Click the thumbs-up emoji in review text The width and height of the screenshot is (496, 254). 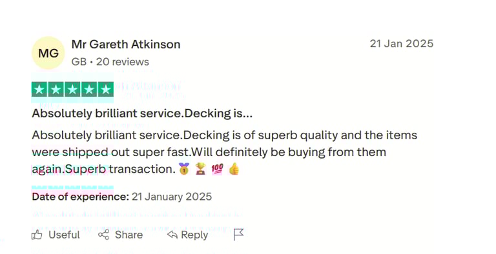[x=234, y=169]
